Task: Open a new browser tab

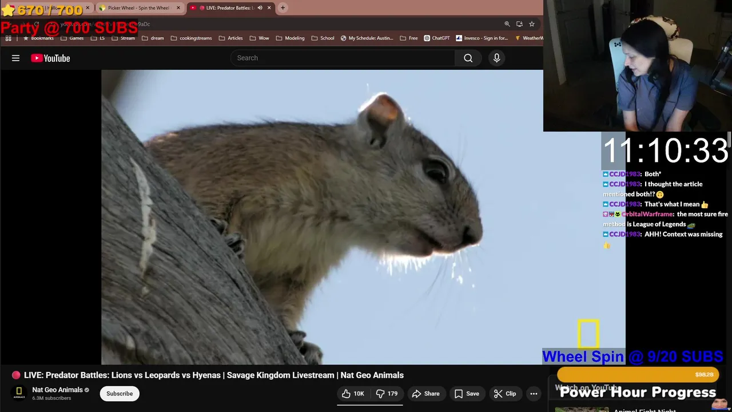Action: click(283, 8)
